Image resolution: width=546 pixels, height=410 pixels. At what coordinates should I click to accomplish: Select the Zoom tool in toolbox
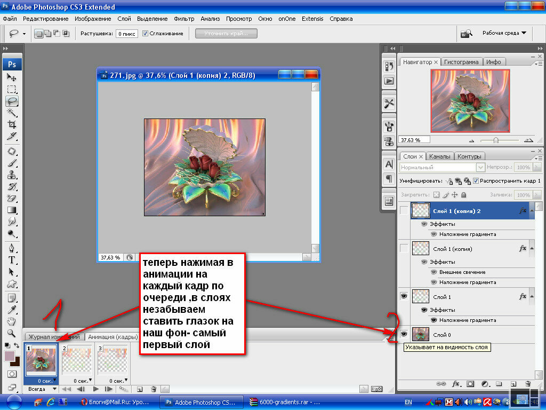(x=12, y=333)
